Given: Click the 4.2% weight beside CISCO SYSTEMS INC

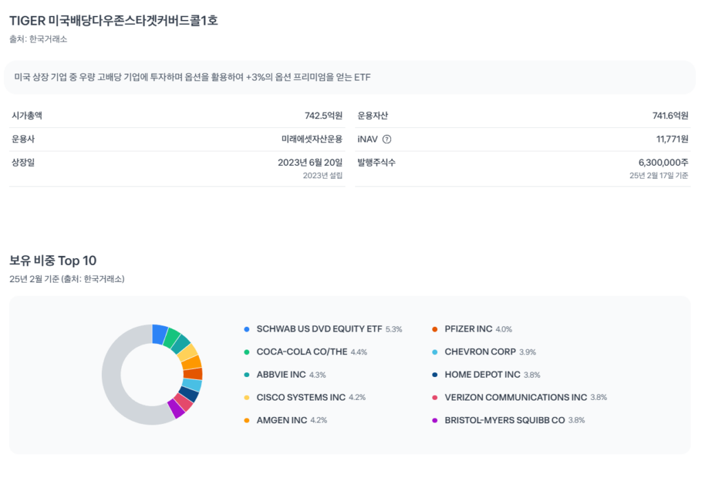Looking at the screenshot, I should pos(357,397).
